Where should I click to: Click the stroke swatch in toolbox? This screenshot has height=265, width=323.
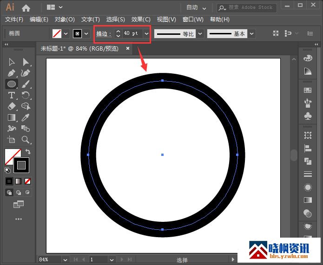pos(21,165)
